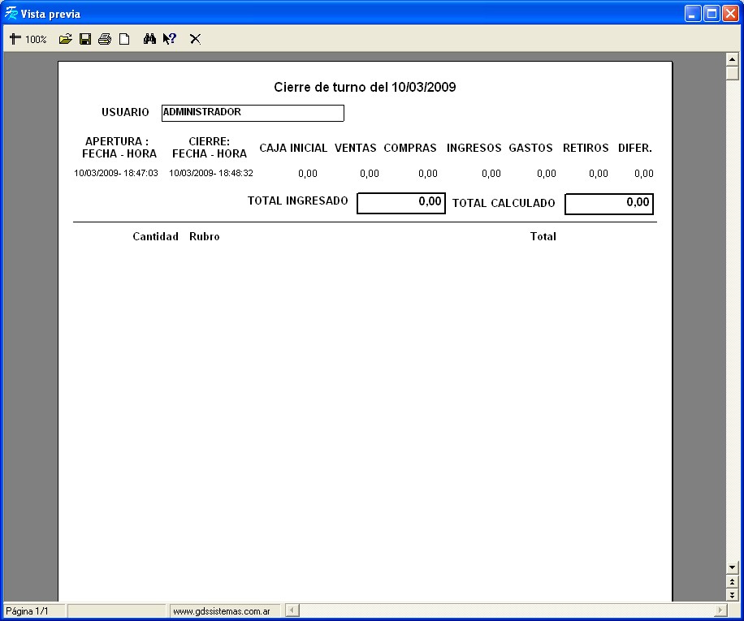The height and width of the screenshot is (621, 744).
Task: Click horizontal scrollbar right arrow
Action: point(720,610)
